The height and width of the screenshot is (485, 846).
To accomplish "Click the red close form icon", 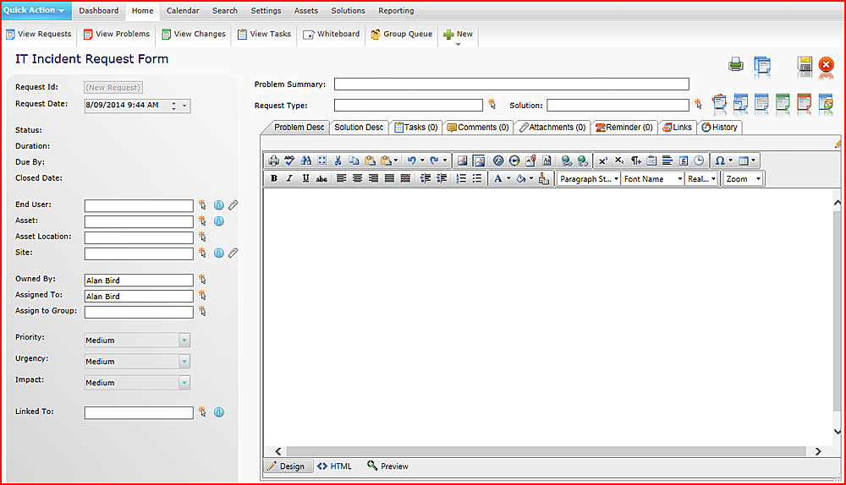I will coord(826,65).
